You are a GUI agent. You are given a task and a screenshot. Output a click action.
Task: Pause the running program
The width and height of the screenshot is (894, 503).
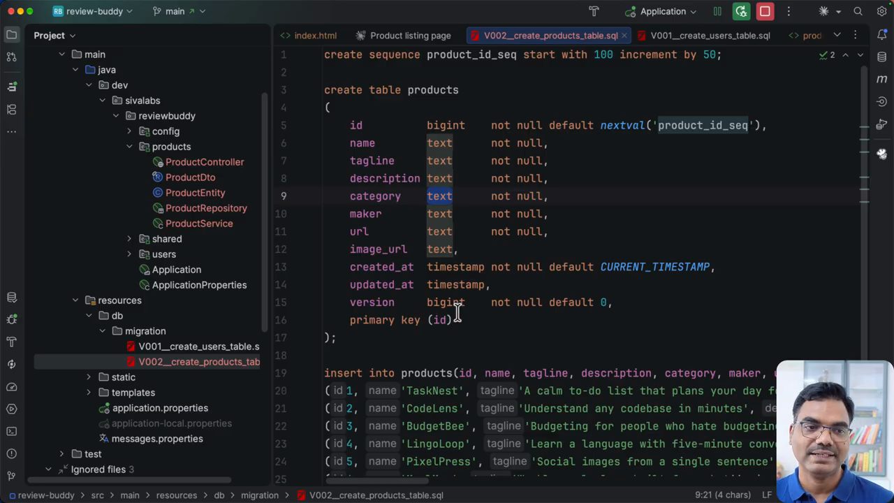pyautogui.click(x=717, y=11)
